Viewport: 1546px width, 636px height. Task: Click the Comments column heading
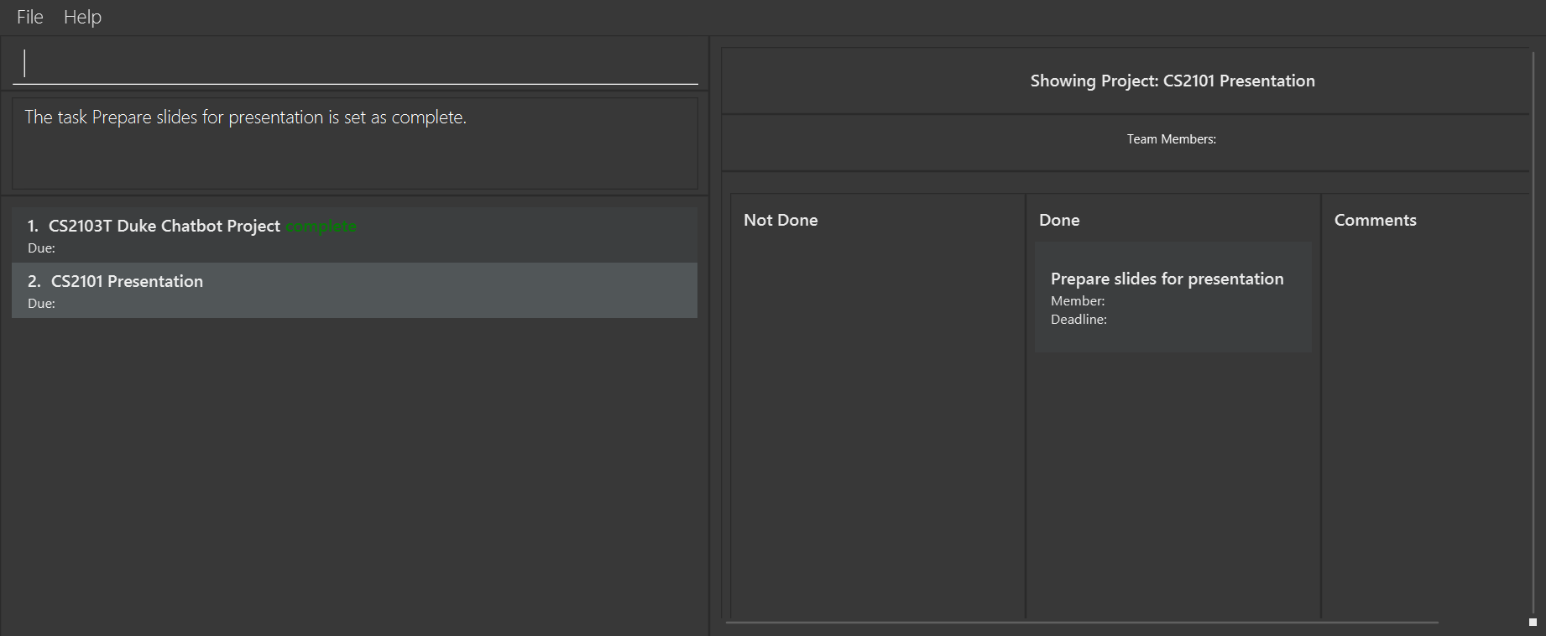click(1375, 220)
